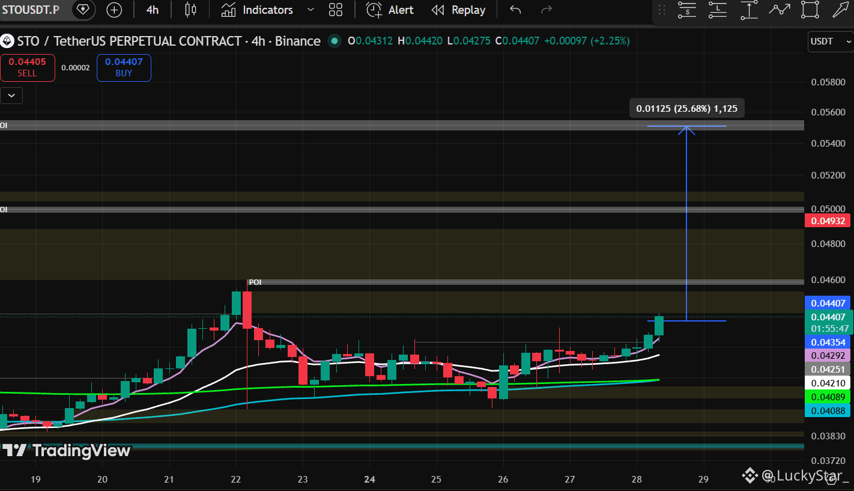Image resolution: width=854 pixels, height=491 pixels.
Task: Click the POI label above the red candle
Action: click(255, 282)
